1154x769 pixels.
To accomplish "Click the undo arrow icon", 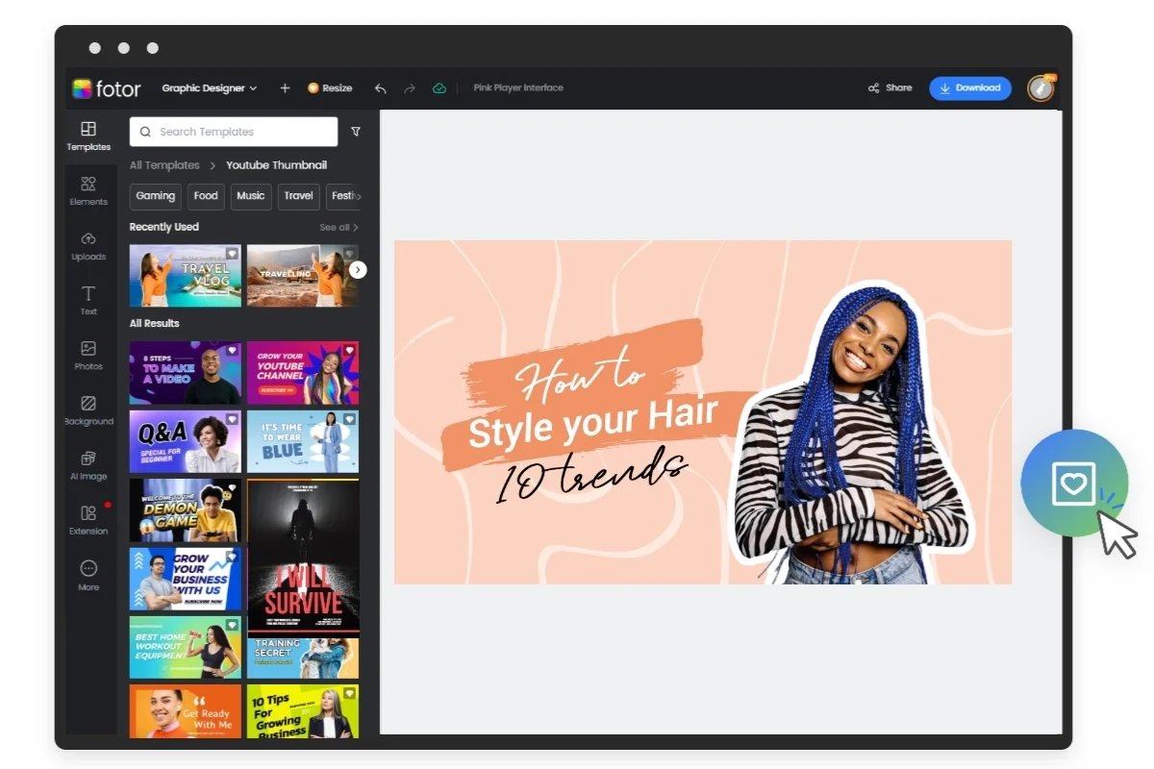I will point(381,88).
